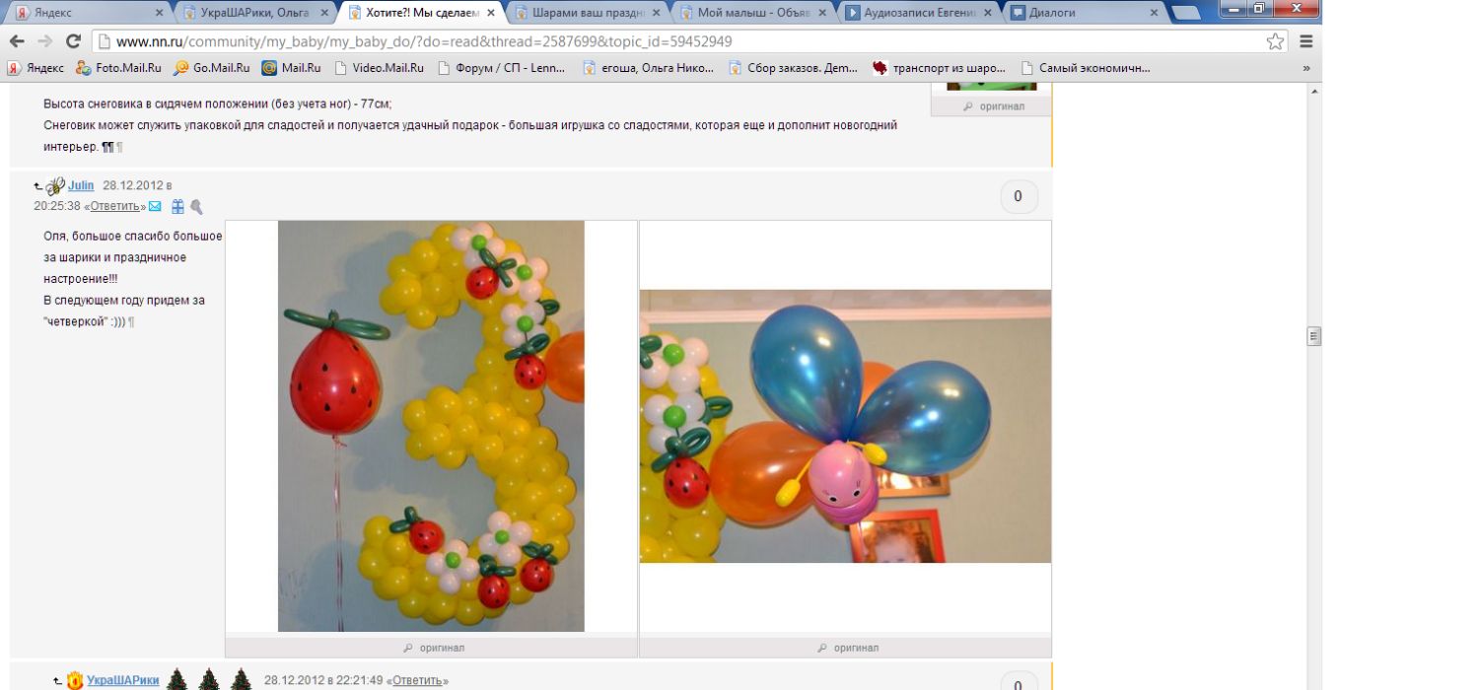Open the balloon butterfly photo

pos(845,426)
